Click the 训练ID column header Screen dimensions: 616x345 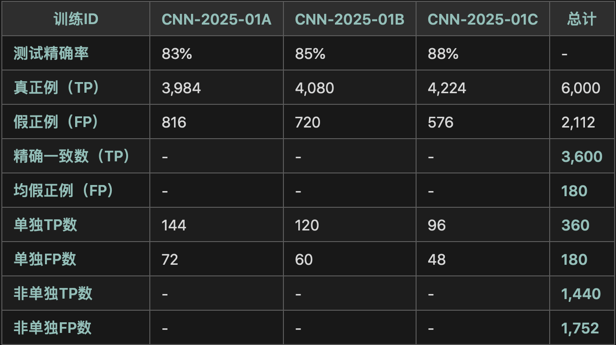[x=76, y=19]
